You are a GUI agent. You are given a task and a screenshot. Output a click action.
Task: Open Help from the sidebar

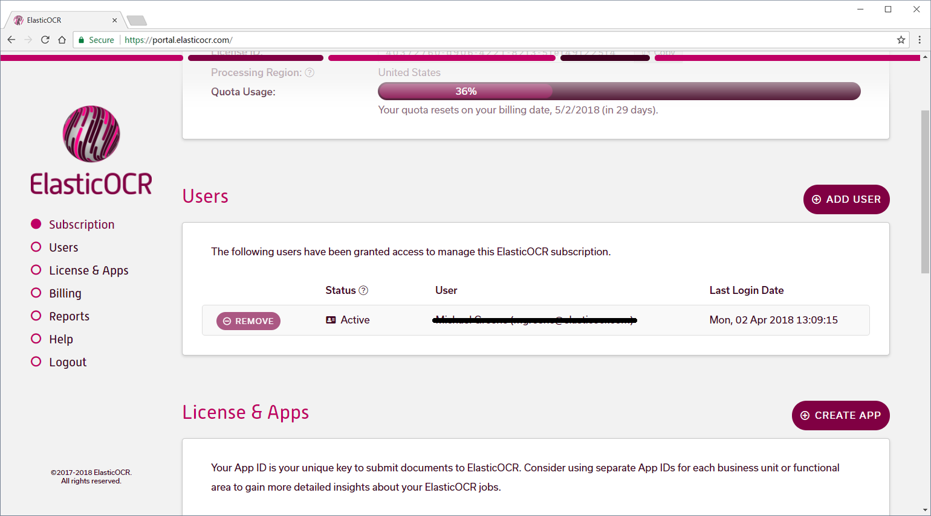click(x=52, y=339)
